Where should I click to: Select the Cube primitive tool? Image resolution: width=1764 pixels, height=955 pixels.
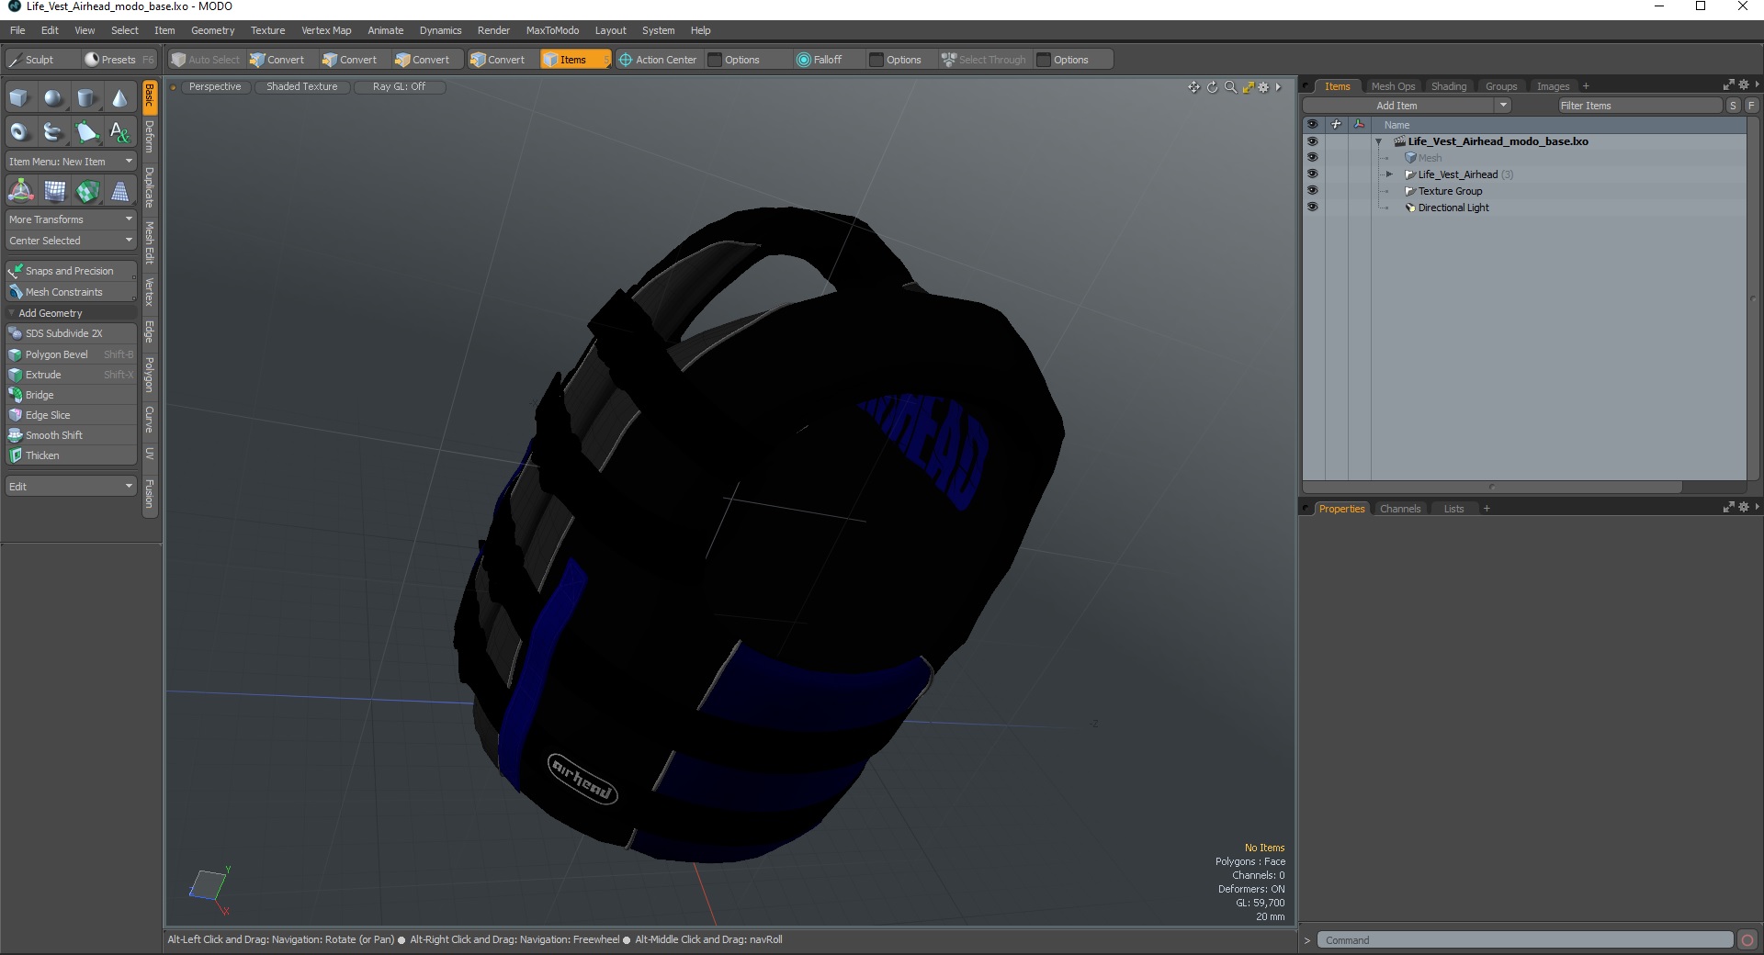coord(19,97)
